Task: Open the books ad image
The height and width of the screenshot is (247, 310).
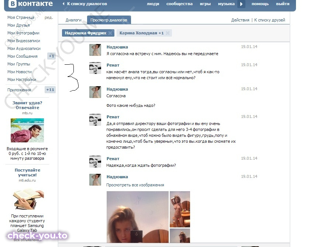Action: pyautogui.click(x=28, y=199)
